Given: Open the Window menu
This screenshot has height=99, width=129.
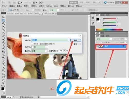Looking at the screenshot, I should 71,6.
